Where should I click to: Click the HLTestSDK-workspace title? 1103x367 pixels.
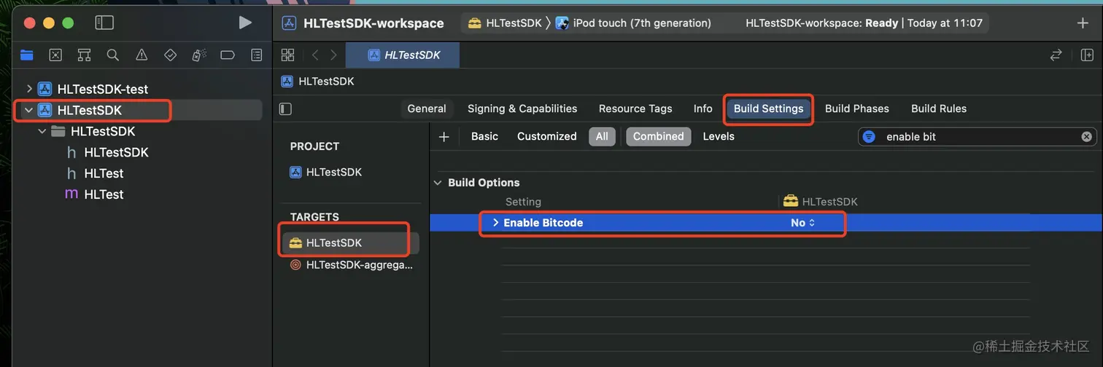point(374,23)
